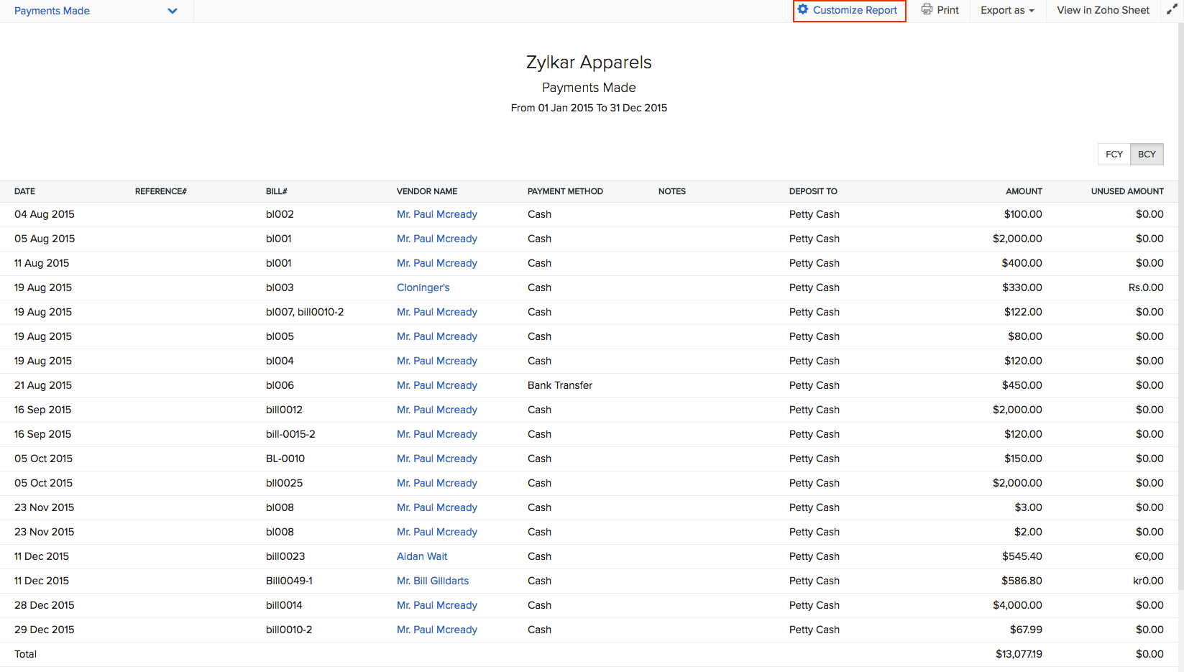Open Mr. Paul Mcready for bill bl002
Screen dimensions: 1184x672
(436, 213)
